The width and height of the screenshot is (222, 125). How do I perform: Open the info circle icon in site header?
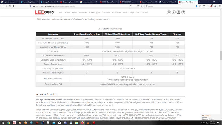(x=174, y=12)
